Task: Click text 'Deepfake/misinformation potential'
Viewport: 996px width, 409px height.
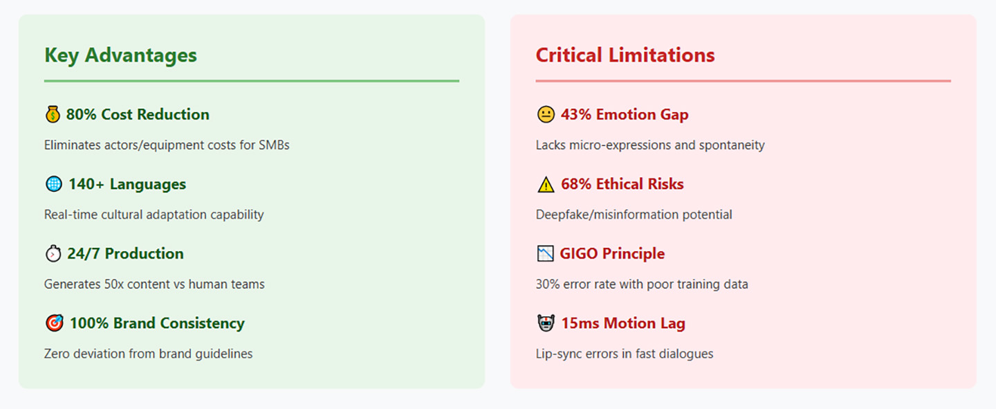Action: pyautogui.click(x=634, y=215)
